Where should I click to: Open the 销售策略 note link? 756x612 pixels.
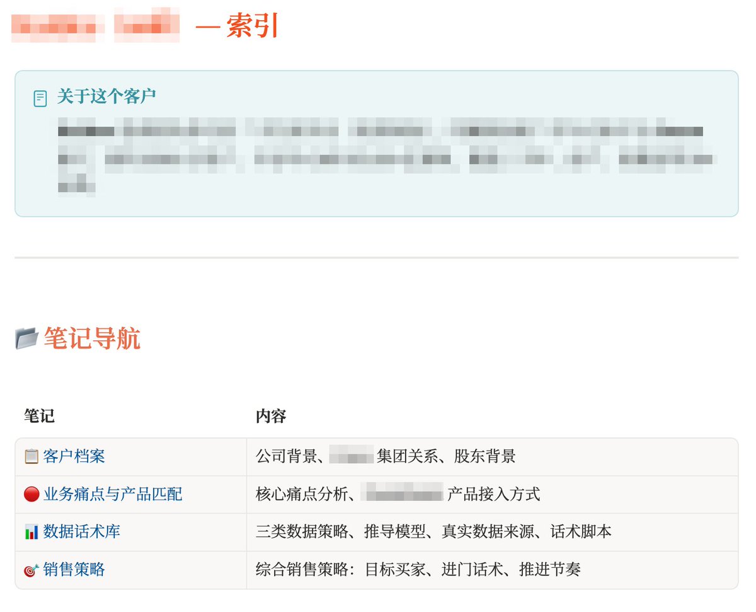pos(74,570)
